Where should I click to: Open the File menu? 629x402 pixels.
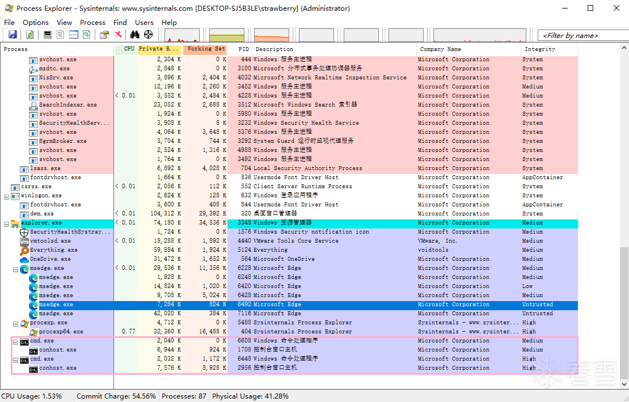pos(9,23)
